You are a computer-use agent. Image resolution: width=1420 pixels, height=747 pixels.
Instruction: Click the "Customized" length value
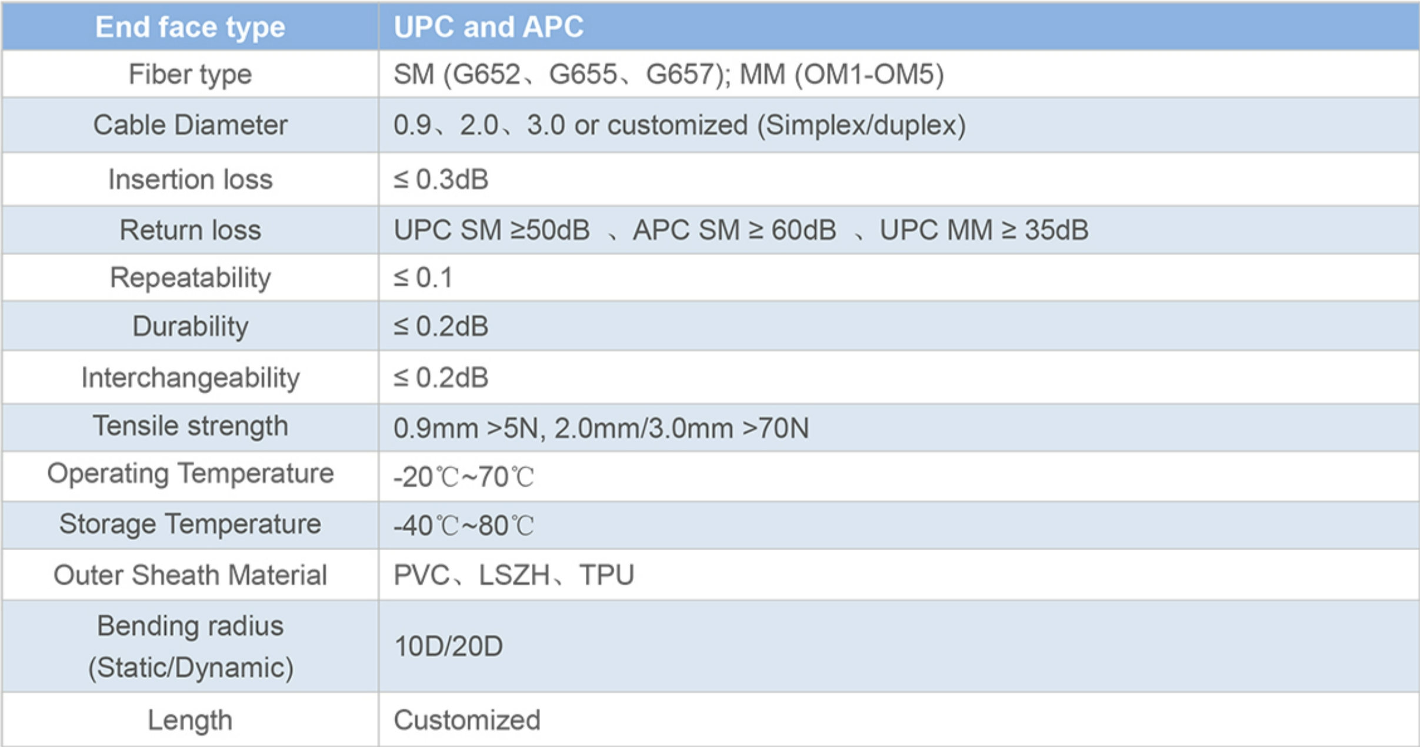click(466, 720)
